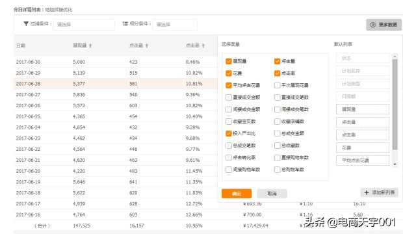Click the gear icon in the 更多数据 button
403x234 pixels.
(x=372, y=25)
